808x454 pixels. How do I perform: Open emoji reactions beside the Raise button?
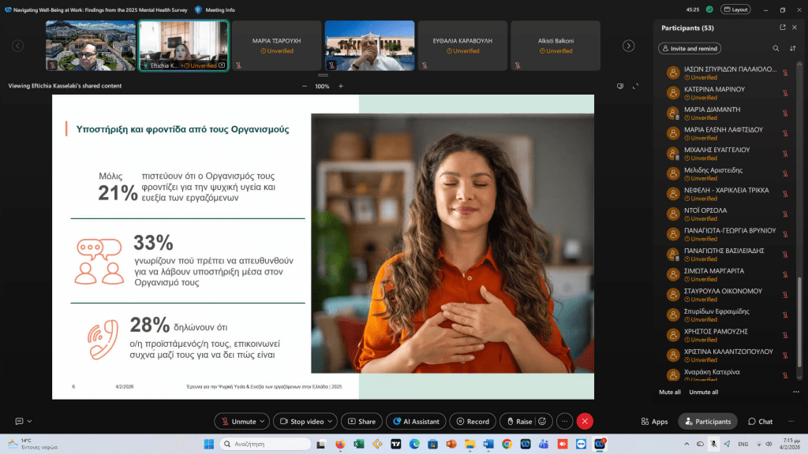[544, 421]
